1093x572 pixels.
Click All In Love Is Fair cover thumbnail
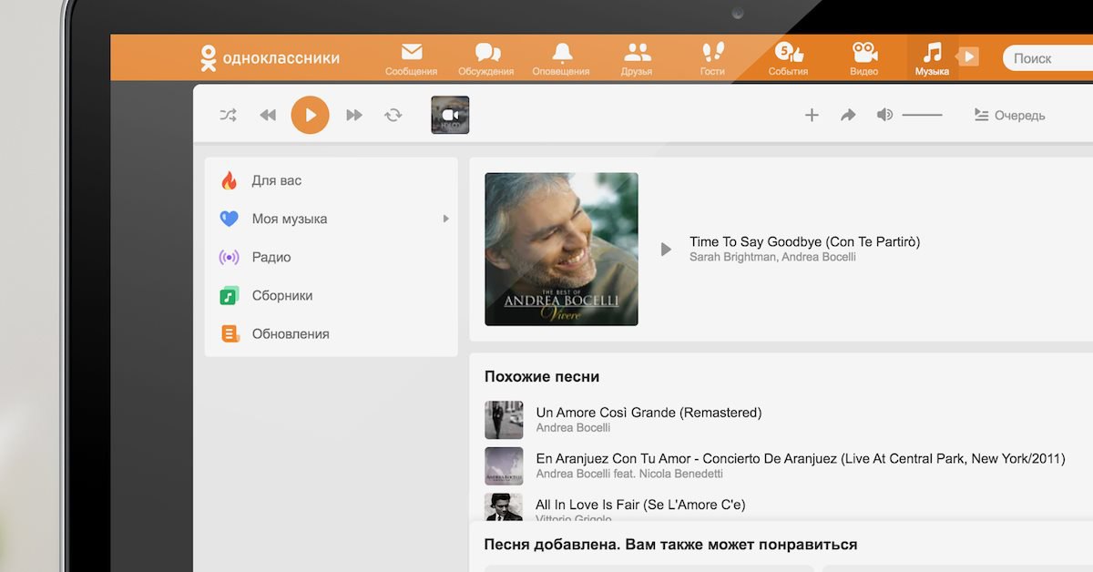pos(504,507)
